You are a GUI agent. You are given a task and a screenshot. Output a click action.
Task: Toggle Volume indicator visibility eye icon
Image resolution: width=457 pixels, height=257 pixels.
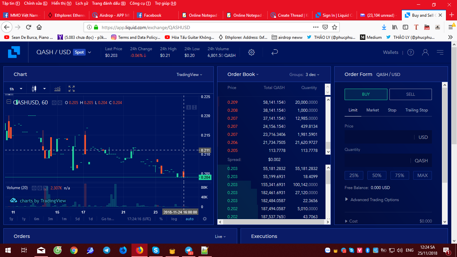coord(34,188)
